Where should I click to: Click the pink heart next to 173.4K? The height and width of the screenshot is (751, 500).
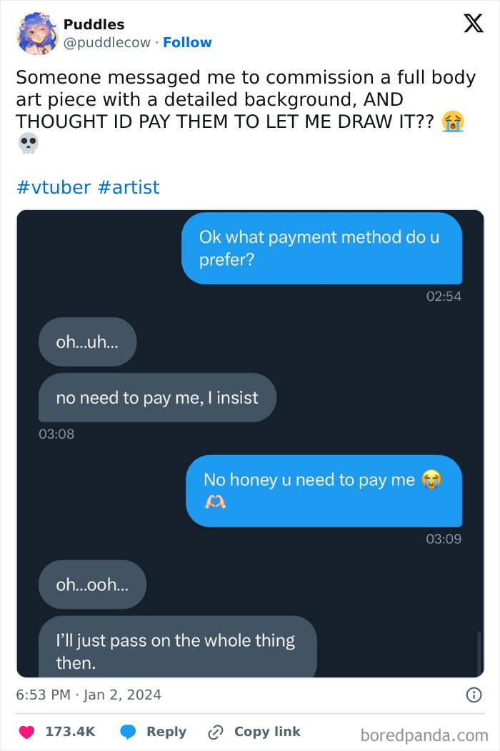click(27, 732)
